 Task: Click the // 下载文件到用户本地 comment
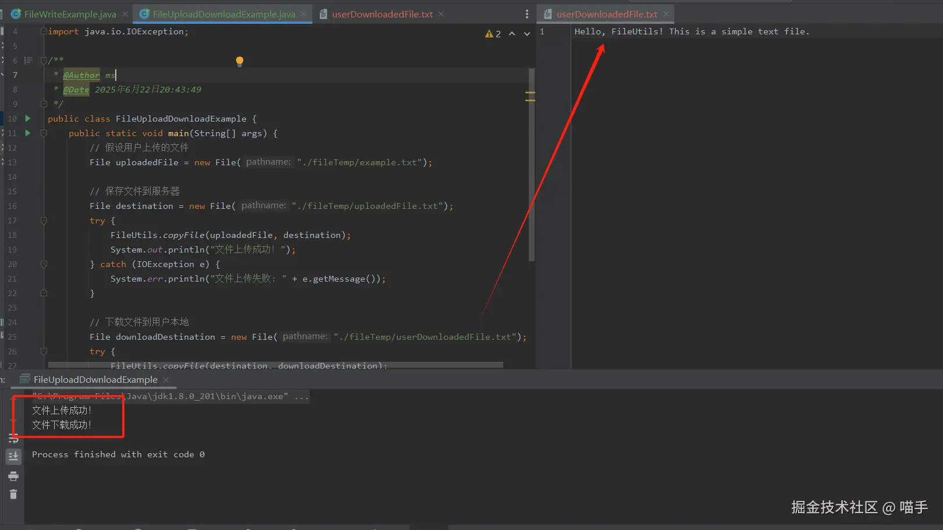point(139,322)
